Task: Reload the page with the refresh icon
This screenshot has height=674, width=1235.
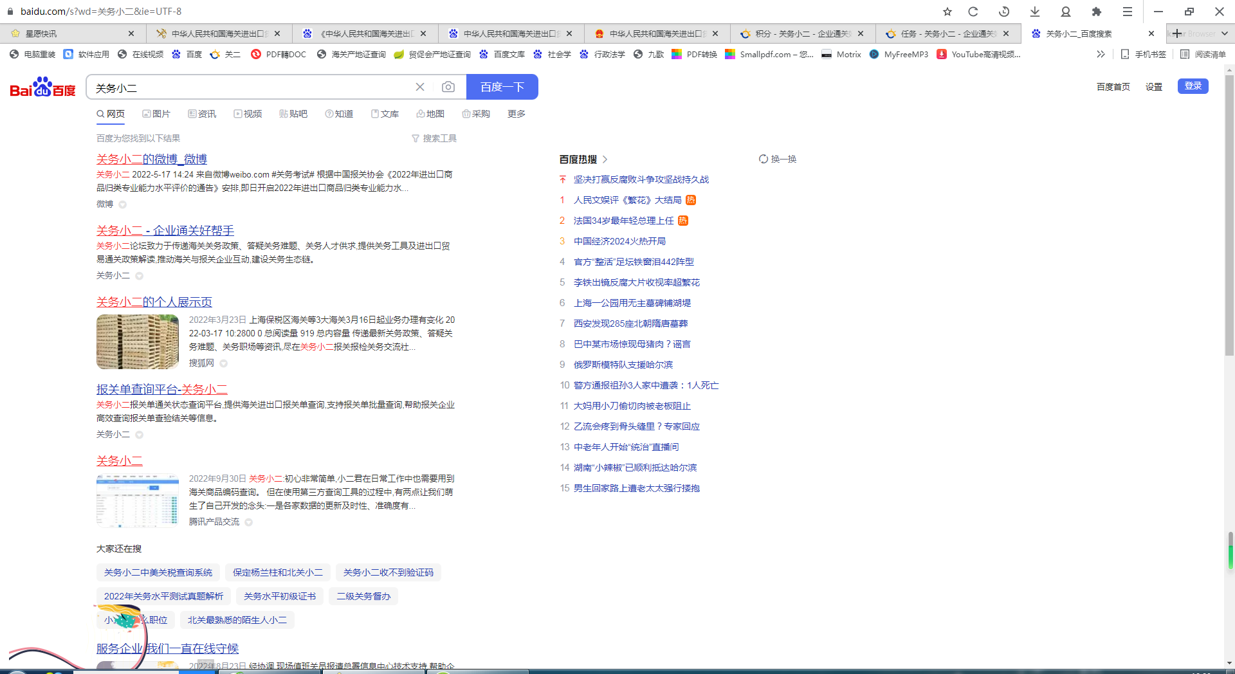Action: click(973, 12)
